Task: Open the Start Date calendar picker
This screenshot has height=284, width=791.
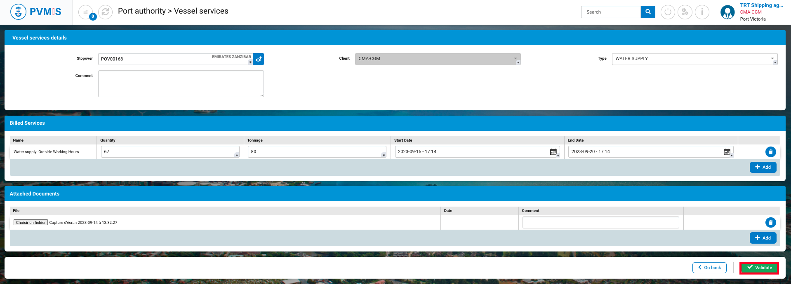Action: tap(553, 152)
